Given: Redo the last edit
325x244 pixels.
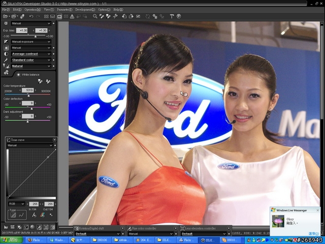Looking at the screenshot, I should coord(38,16).
